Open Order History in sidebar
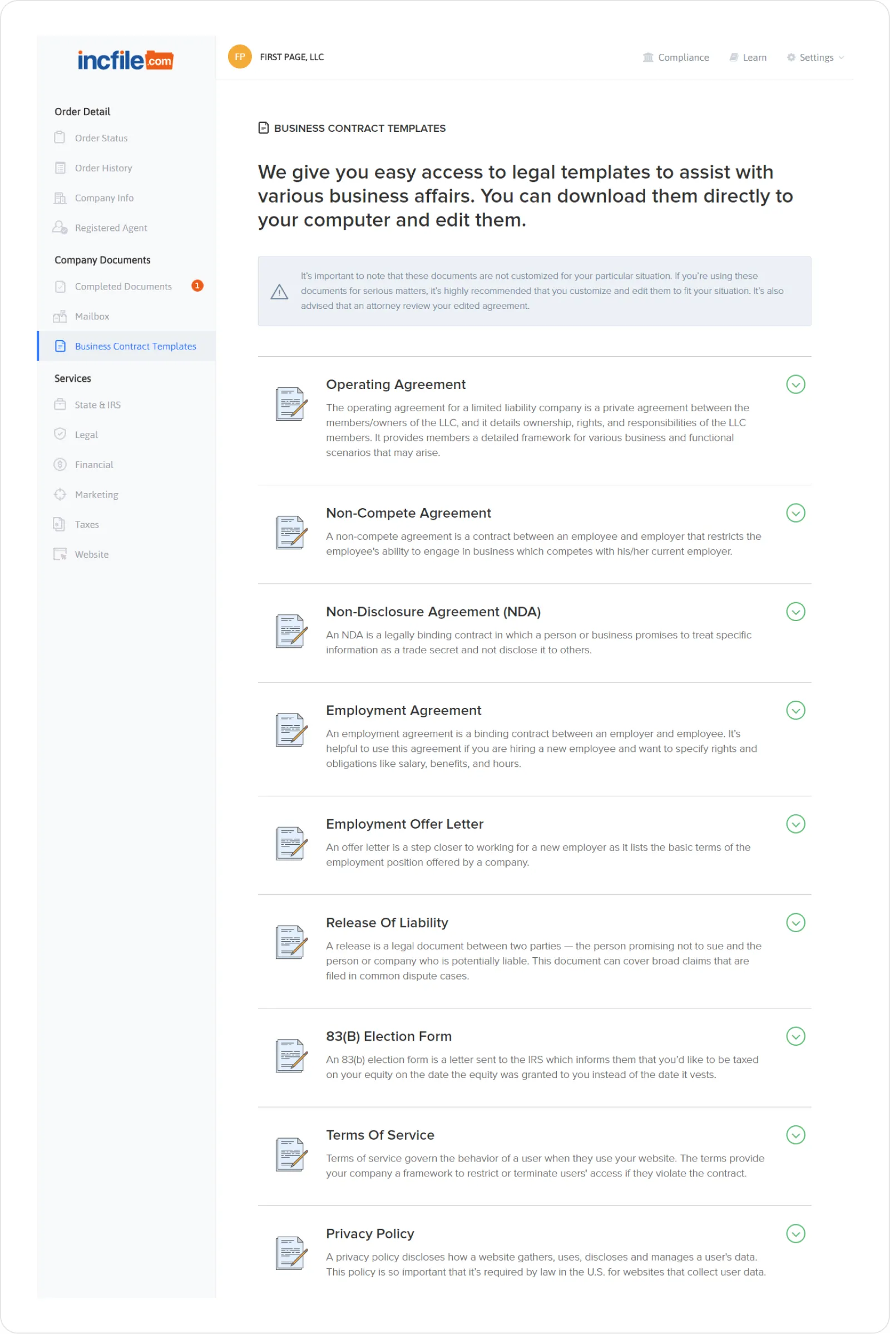 103,168
